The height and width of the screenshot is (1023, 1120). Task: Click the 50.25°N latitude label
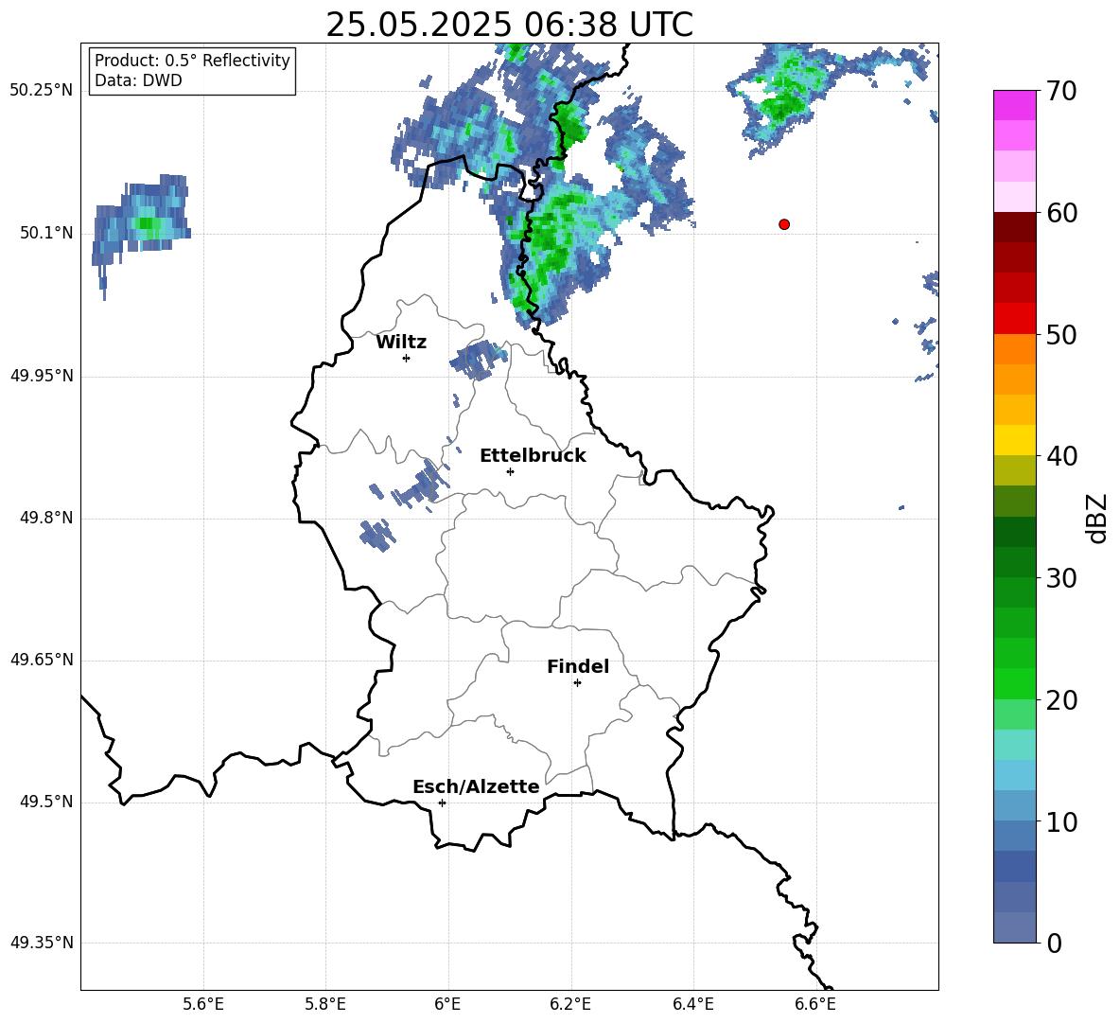click(42, 91)
